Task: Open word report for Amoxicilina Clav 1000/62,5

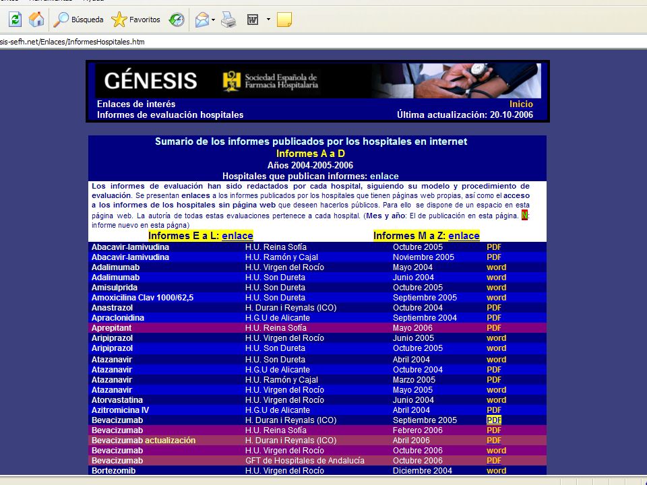Action: click(x=497, y=297)
